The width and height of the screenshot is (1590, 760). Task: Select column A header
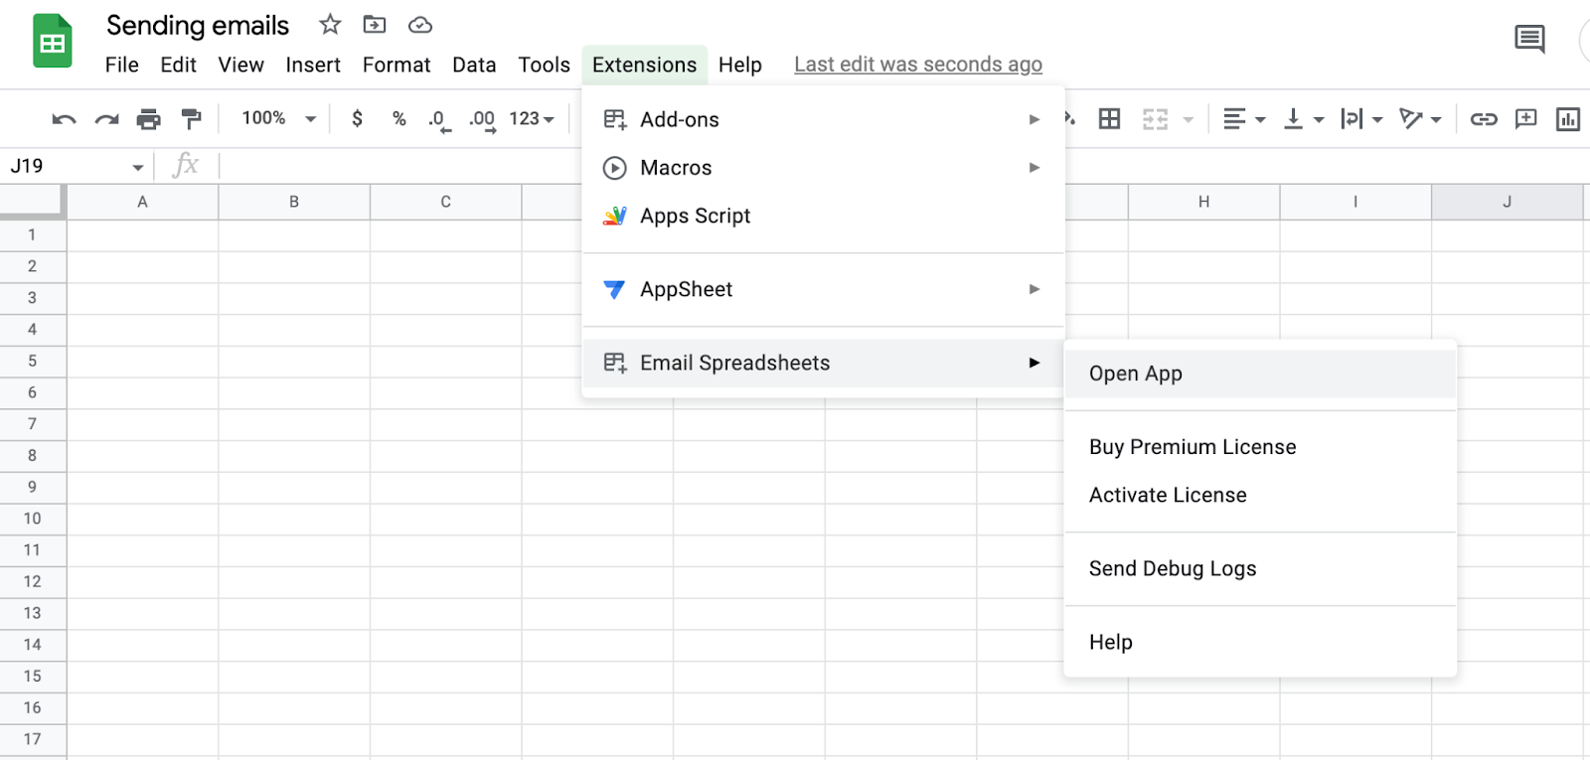click(x=142, y=202)
